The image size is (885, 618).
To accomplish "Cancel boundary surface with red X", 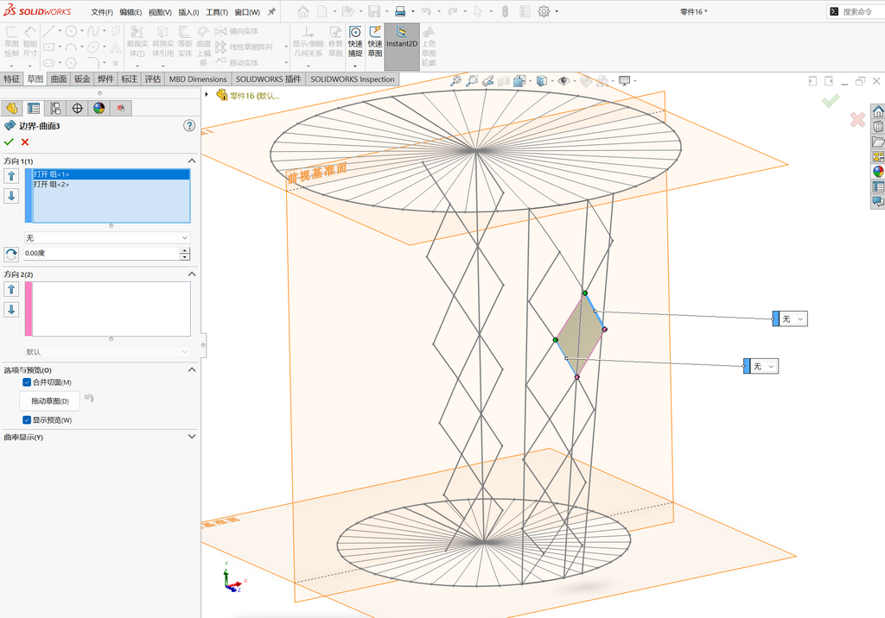I will 25,142.
